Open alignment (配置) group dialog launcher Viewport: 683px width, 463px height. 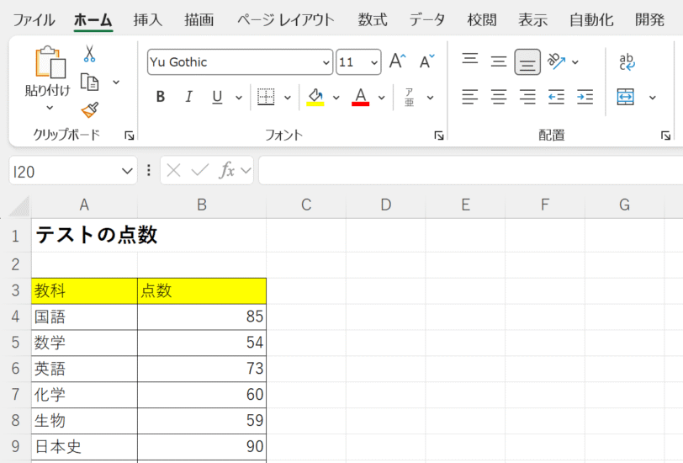(665, 136)
